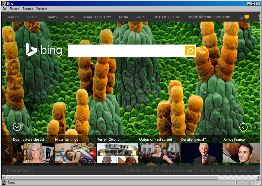The height and width of the screenshot is (186, 262).
Task: Open the Go menu
Action: 4,9
